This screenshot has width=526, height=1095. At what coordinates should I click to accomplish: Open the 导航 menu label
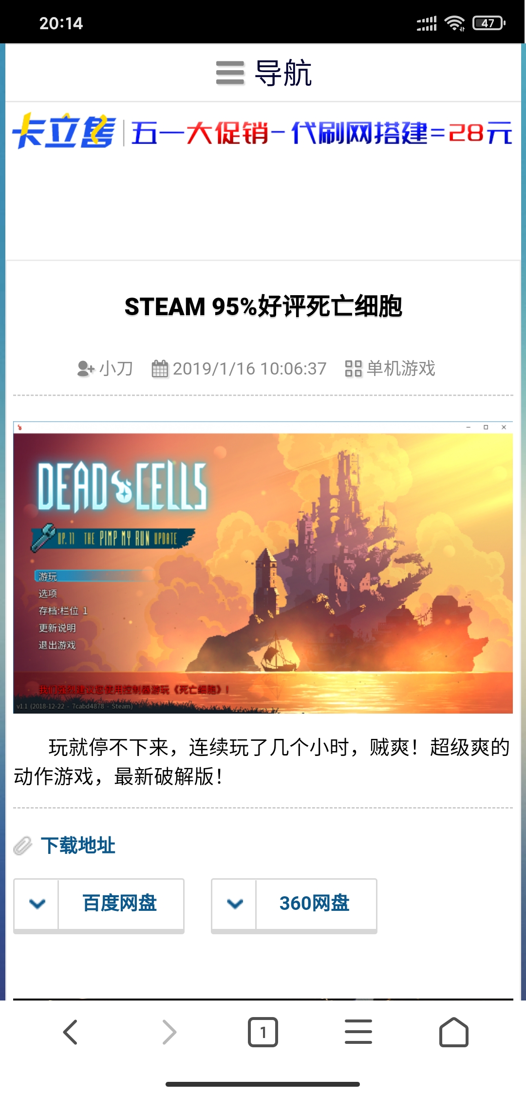[283, 73]
